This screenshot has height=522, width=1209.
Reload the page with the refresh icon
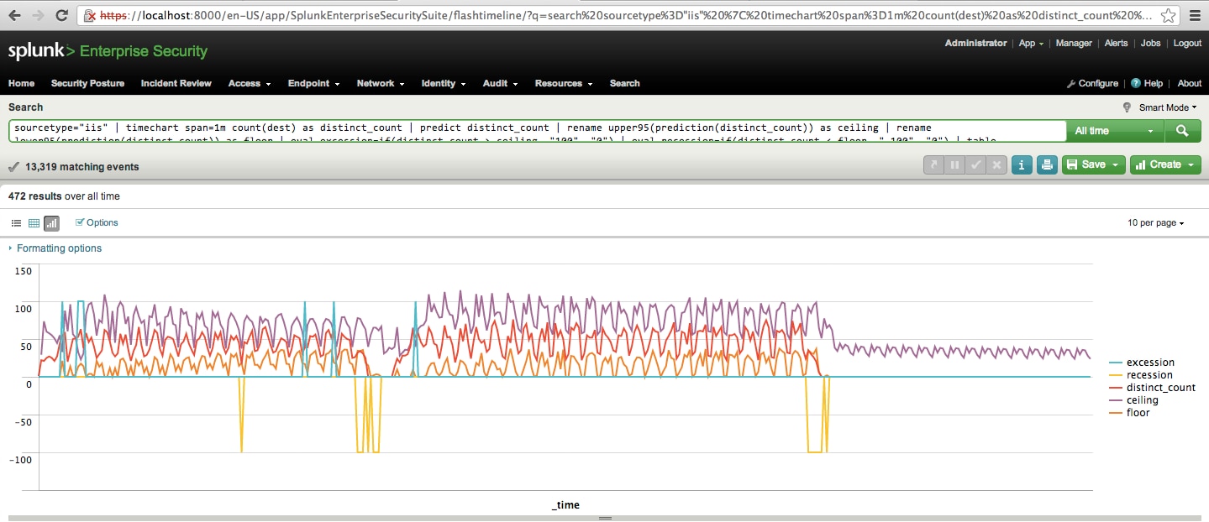[61, 15]
